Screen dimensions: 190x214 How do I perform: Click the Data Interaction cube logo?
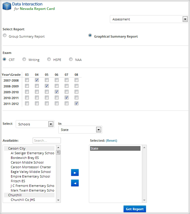point(7,6)
